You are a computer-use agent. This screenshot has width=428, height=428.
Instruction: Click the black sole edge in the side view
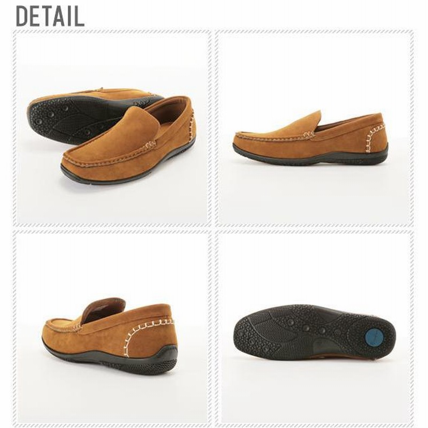click(x=310, y=157)
